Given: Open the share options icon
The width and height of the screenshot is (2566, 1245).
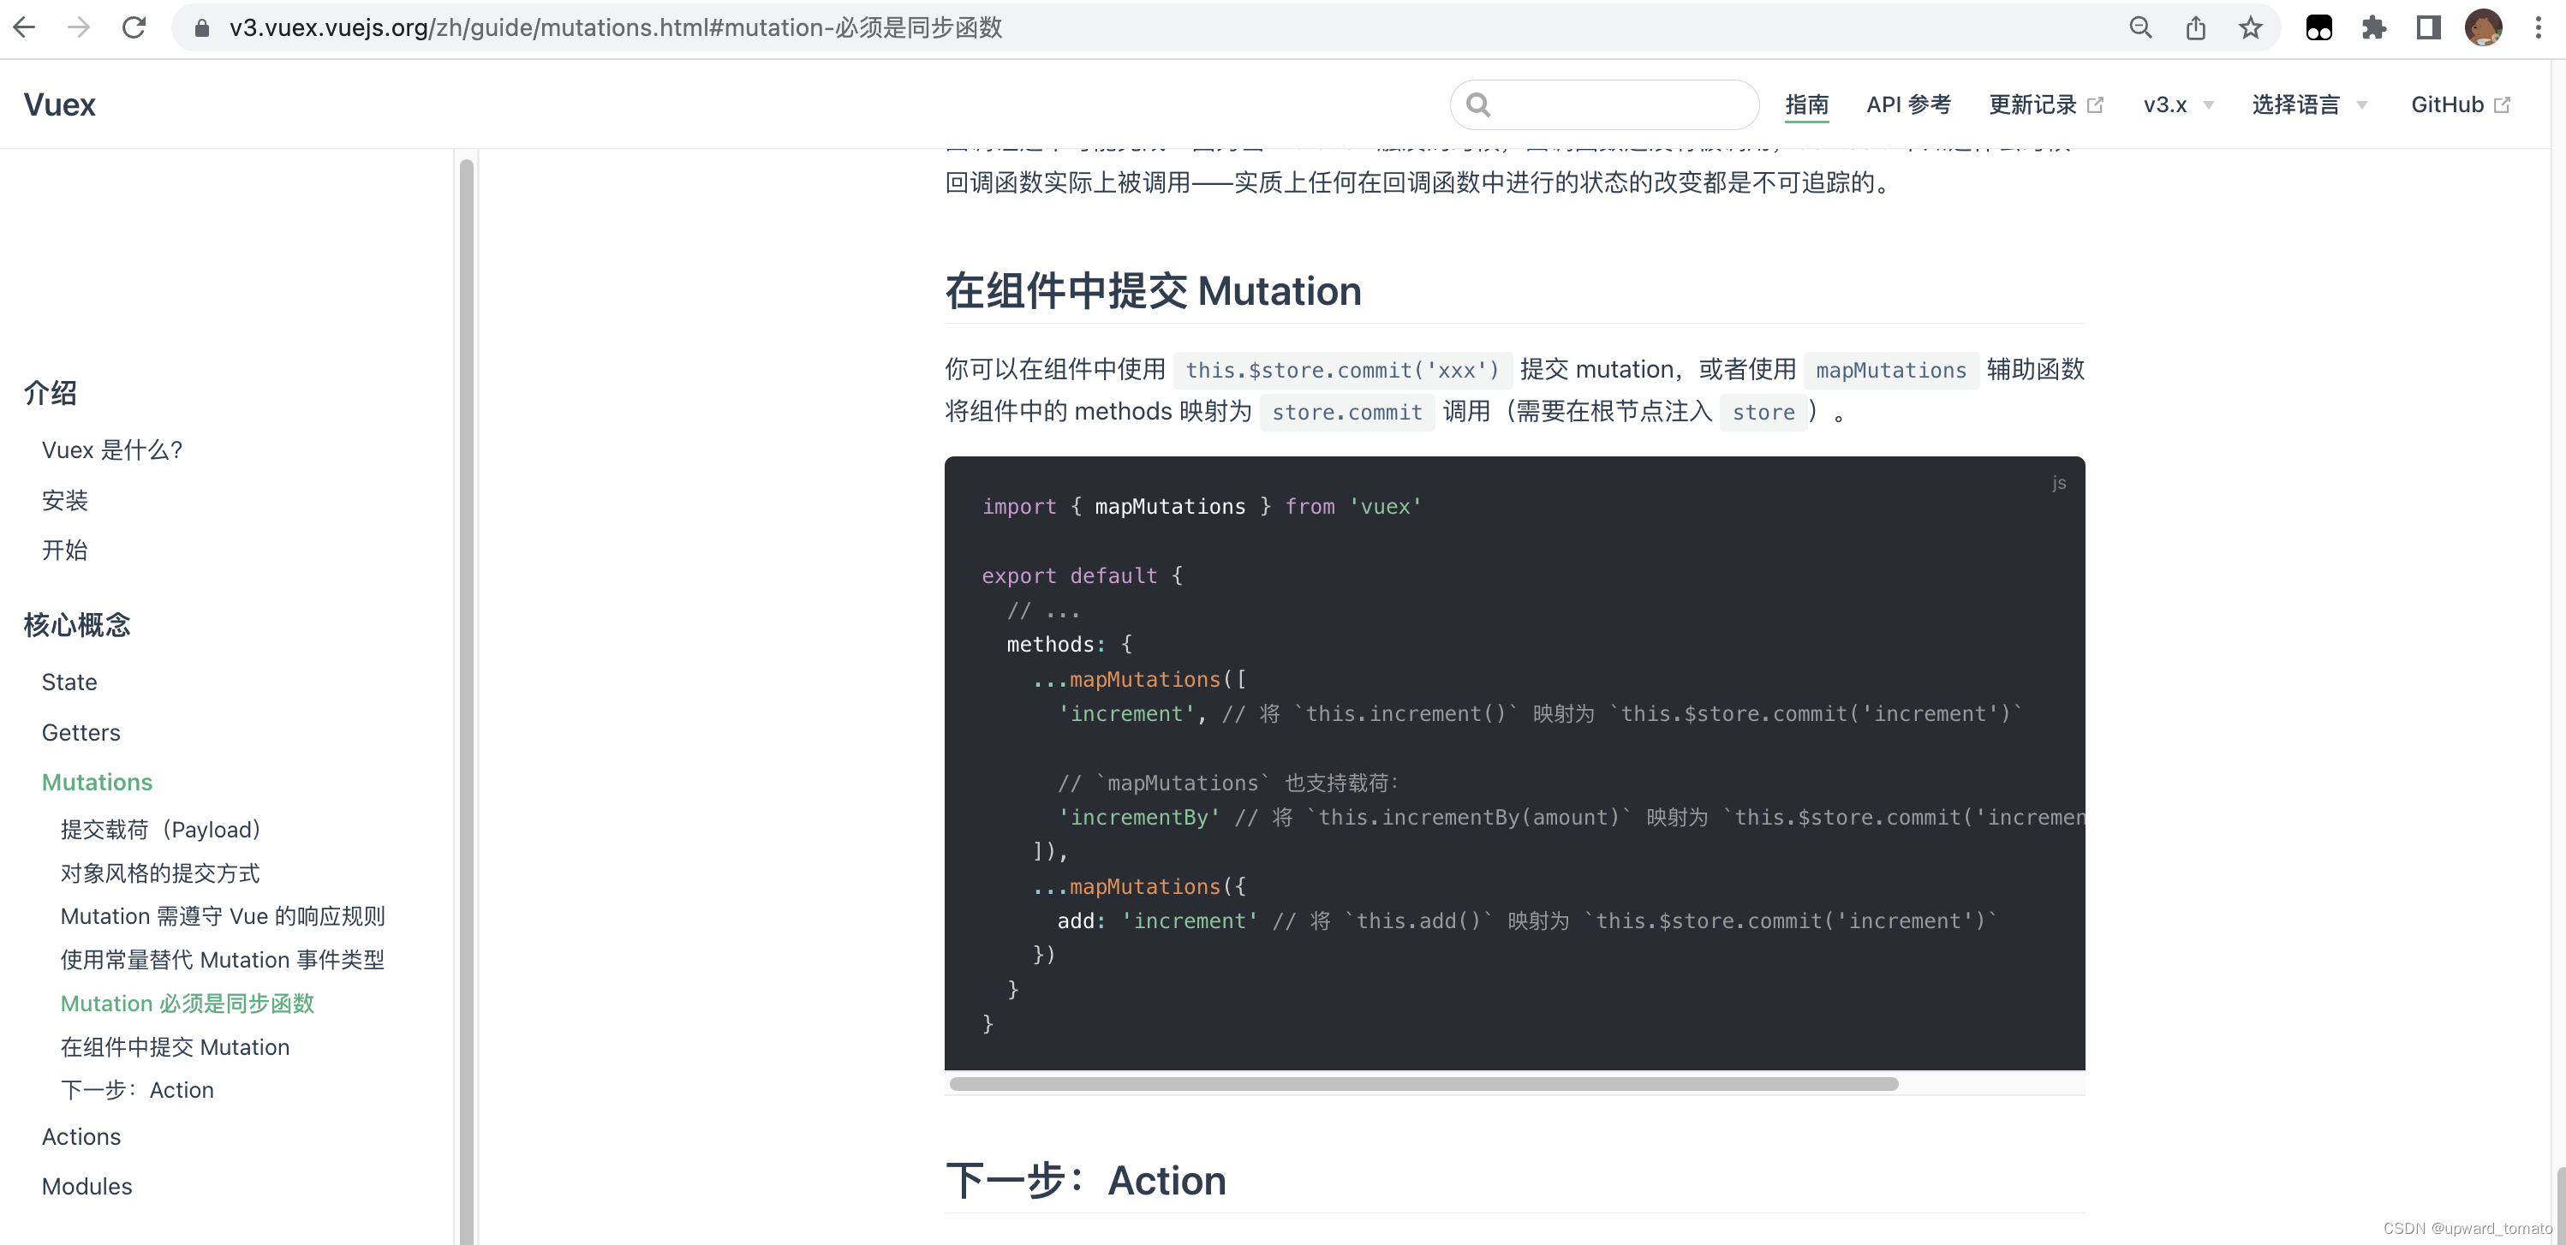Looking at the screenshot, I should [2195, 27].
